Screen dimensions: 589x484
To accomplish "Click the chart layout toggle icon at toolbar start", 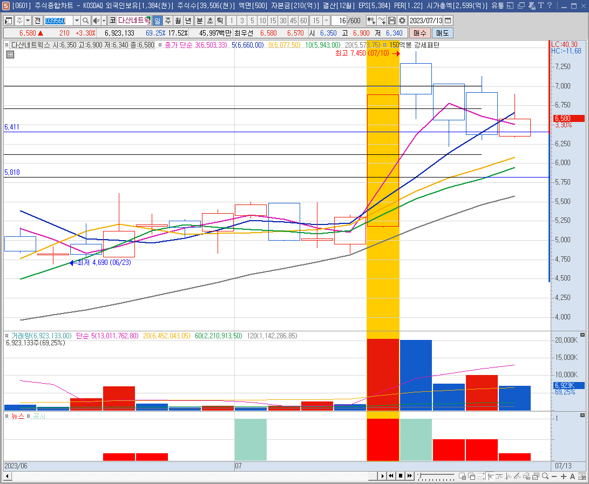I will coord(8,21).
